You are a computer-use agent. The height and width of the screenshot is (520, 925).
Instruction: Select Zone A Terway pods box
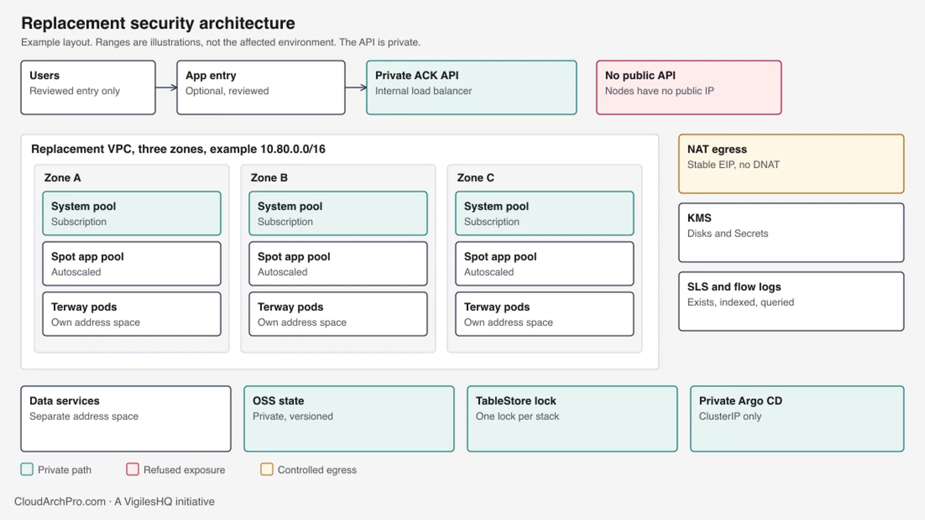click(x=132, y=314)
